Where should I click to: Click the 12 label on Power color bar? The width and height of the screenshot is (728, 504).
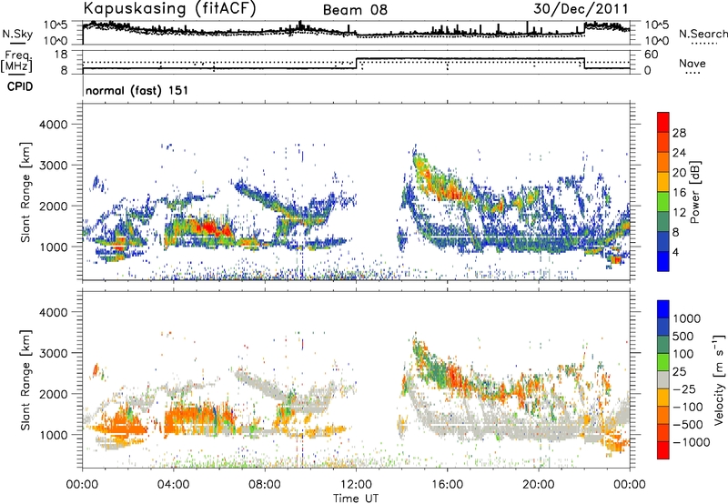coord(679,213)
